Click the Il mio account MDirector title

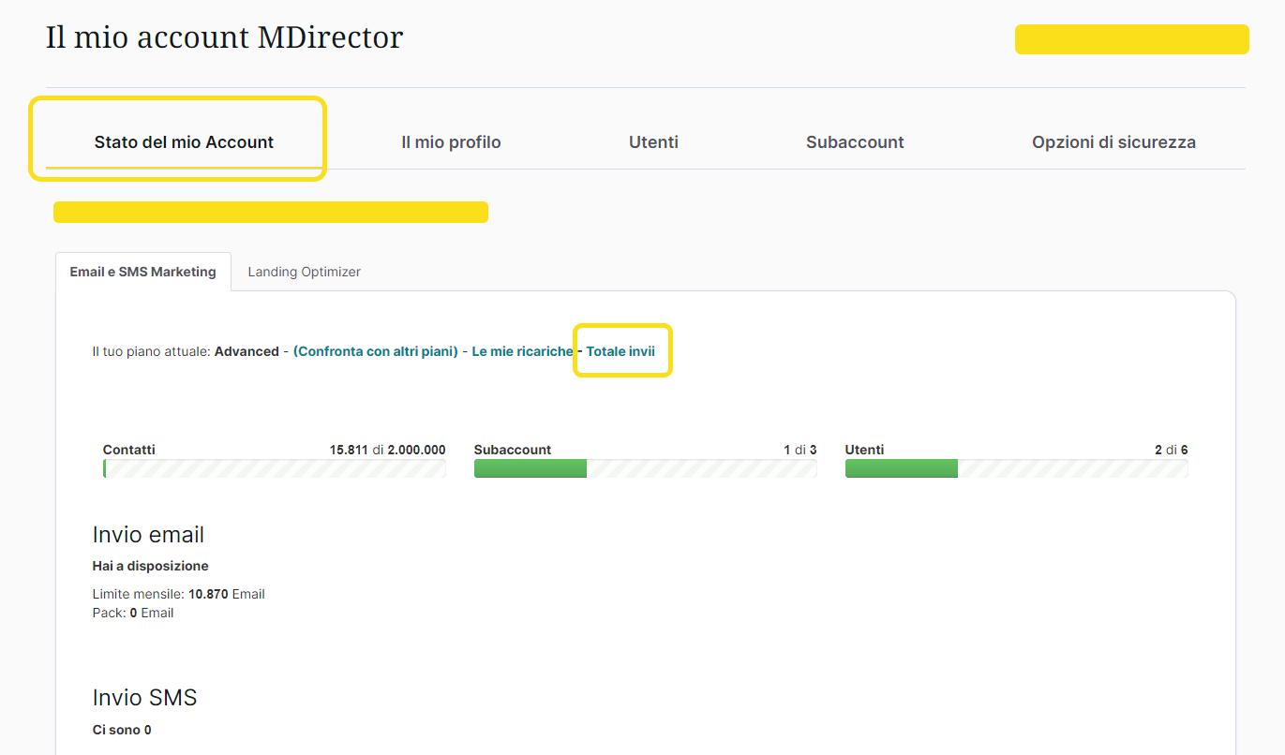coord(224,37)
